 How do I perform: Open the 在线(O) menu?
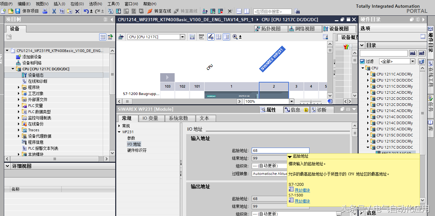(77, 4)
